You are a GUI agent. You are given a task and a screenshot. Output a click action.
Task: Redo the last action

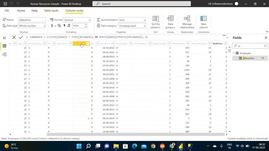pos(18,4)
